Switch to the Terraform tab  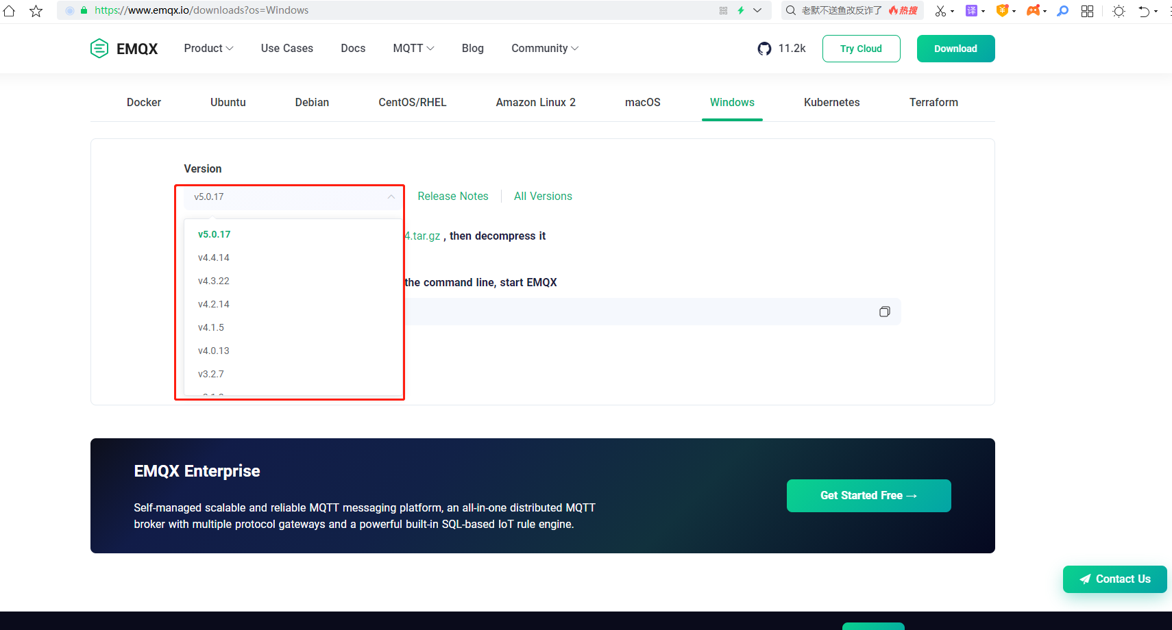[x=933, y=103]
